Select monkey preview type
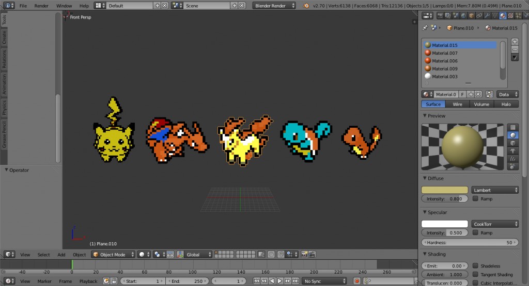529x286 pixels. 513,151
